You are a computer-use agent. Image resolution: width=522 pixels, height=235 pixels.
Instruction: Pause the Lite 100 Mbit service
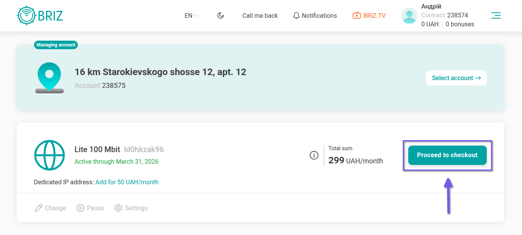(91, 208)
